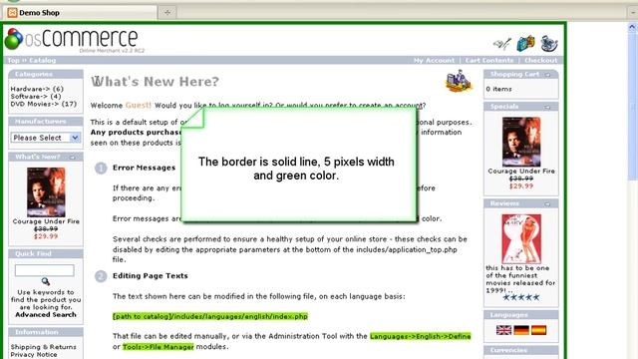Screen dimensions: 638x359
Task: Select the Spanish flag language
Action: coord(538,330)
